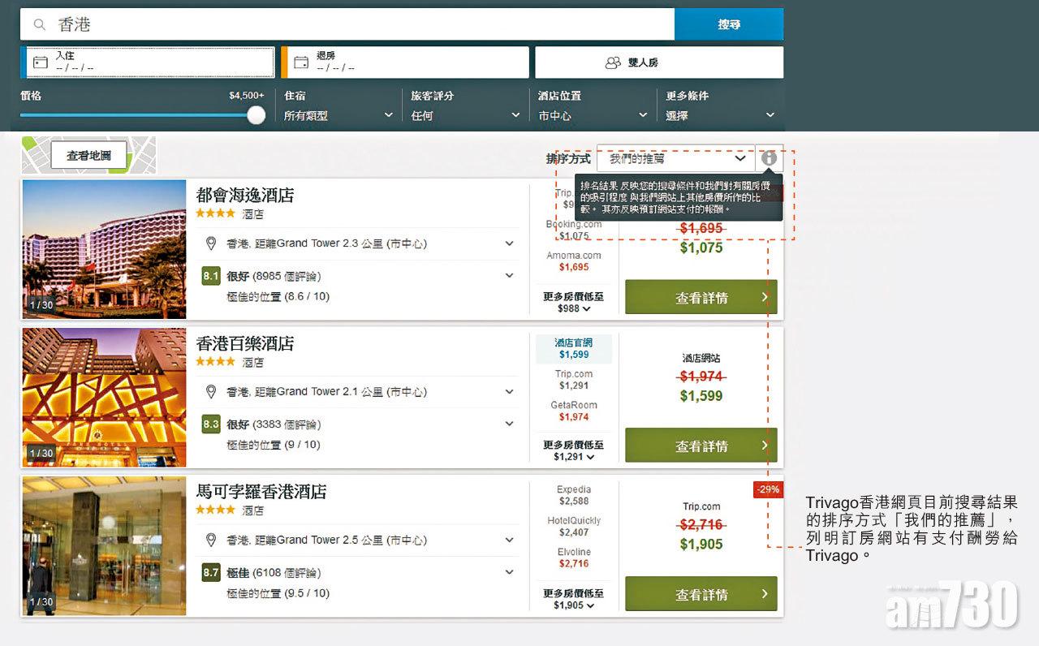The width and height of the screenshot is (1039, 646).
Task: Click the info icon beside sort dropdown
Action: (x=769, y=158)
